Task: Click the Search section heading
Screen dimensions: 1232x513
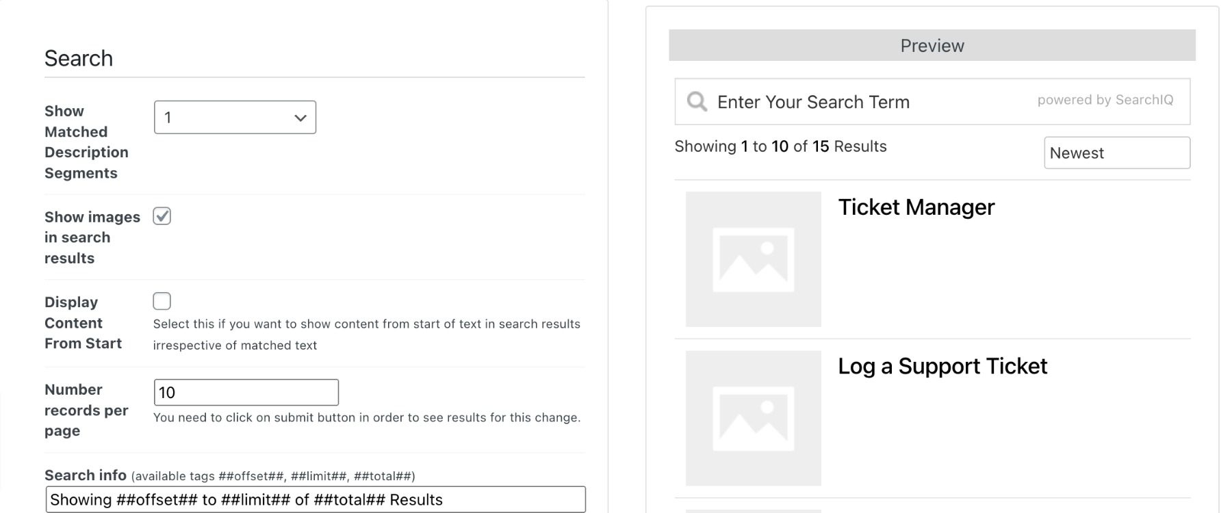Action: (x=79, y=58)
